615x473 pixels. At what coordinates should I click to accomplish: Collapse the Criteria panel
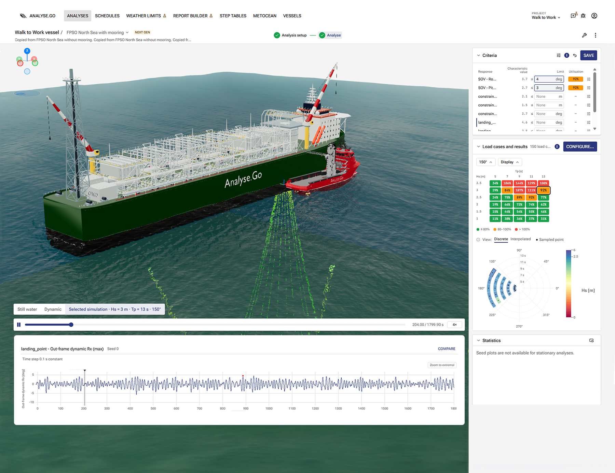coord(478,55)
